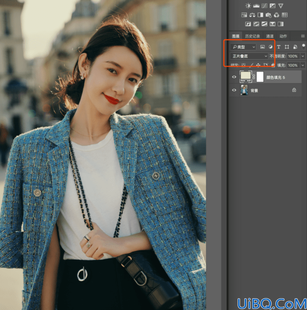Screen dimensions: 307x310
Task: Add a Black & White adjustment
Action: coord(260,15)
